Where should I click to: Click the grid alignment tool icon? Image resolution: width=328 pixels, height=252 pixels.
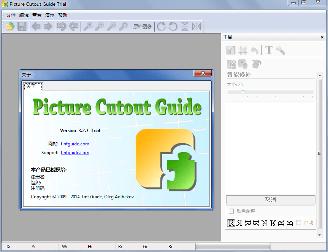click(x=243, y=50)
